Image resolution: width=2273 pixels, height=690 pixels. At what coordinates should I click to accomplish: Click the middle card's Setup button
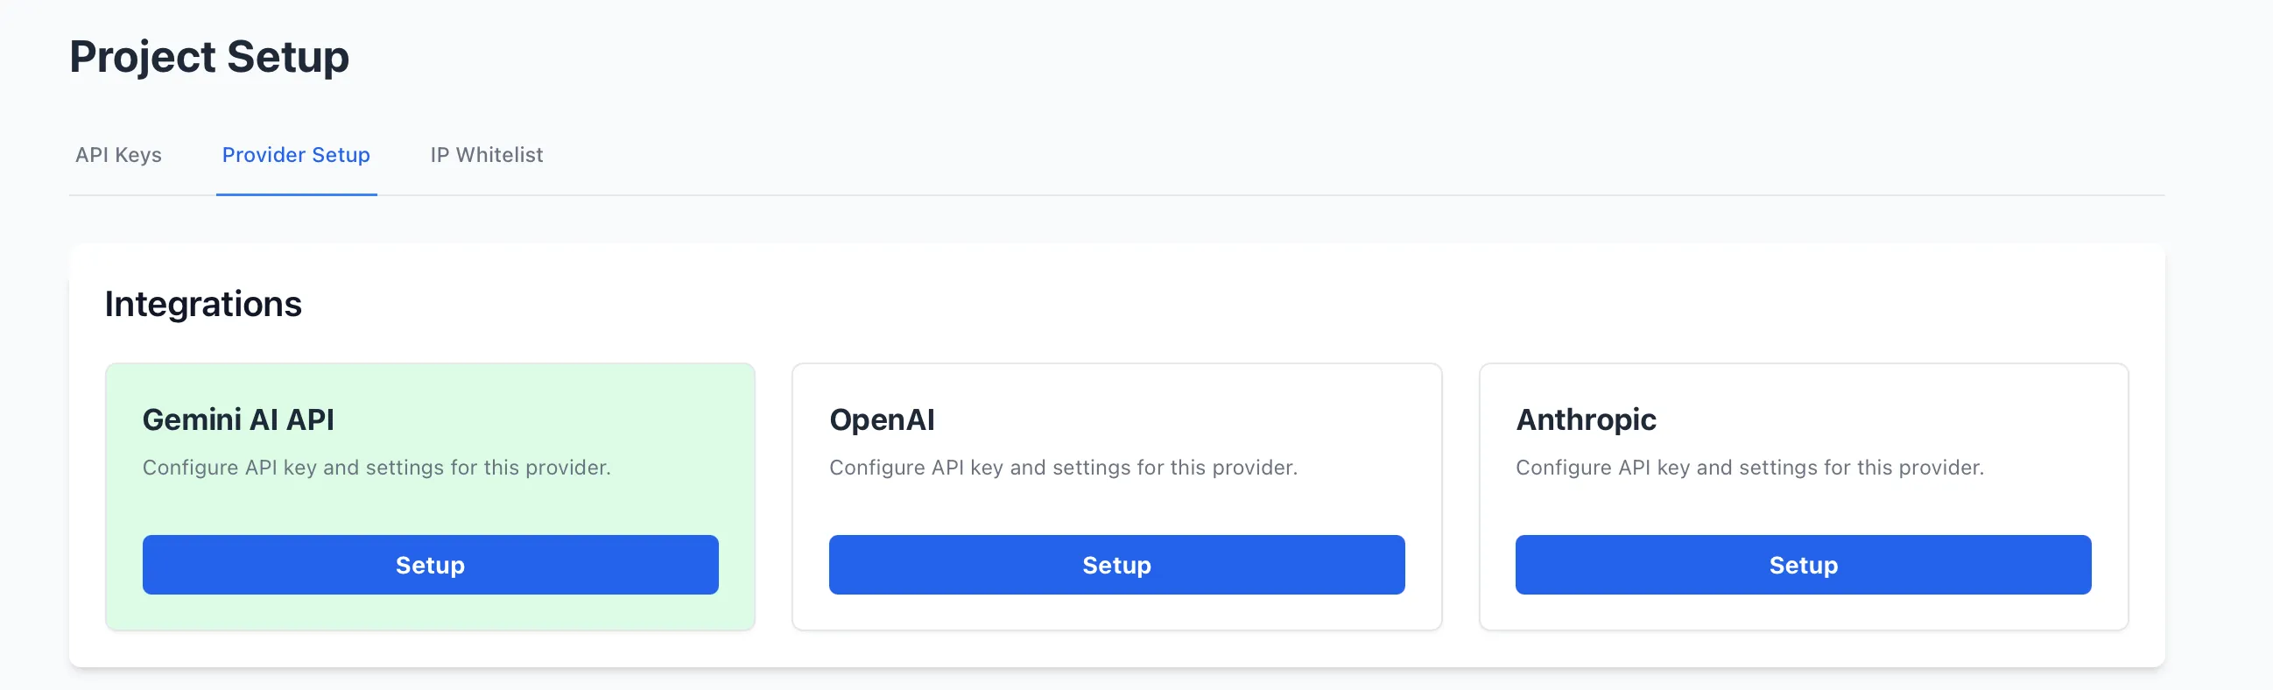coord(1116,565)
